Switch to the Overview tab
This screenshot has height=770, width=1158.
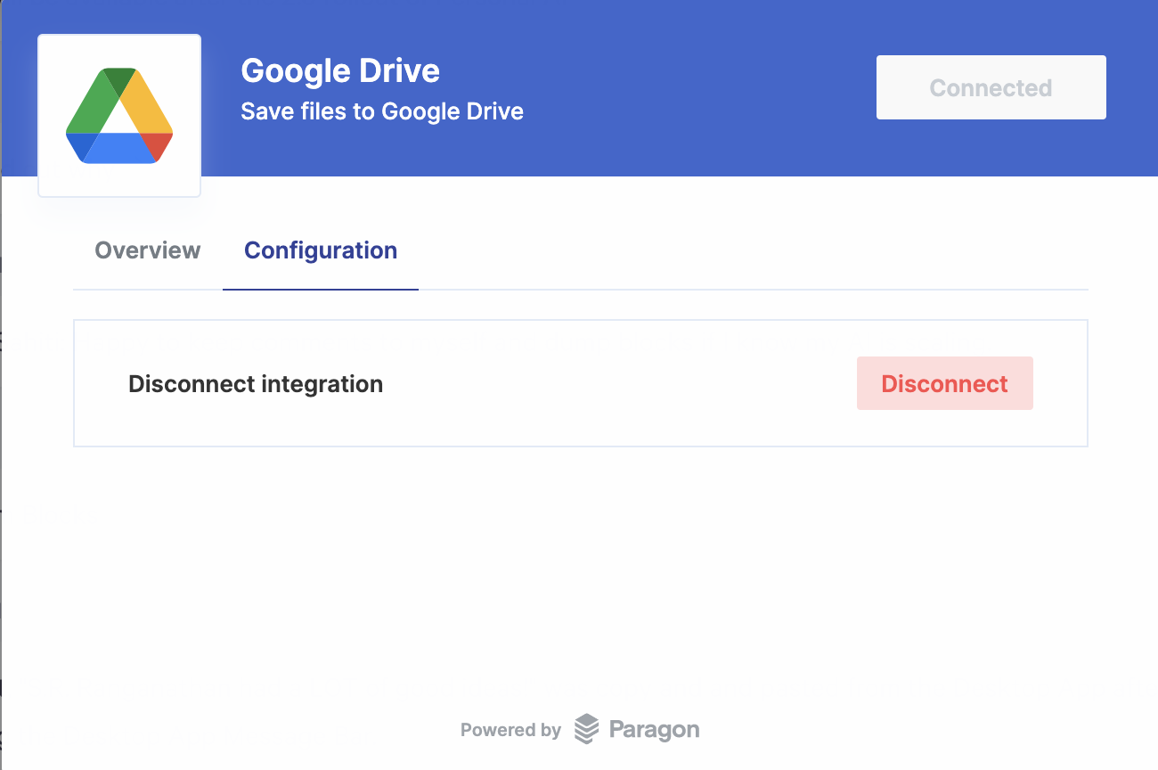click(148, 250)
